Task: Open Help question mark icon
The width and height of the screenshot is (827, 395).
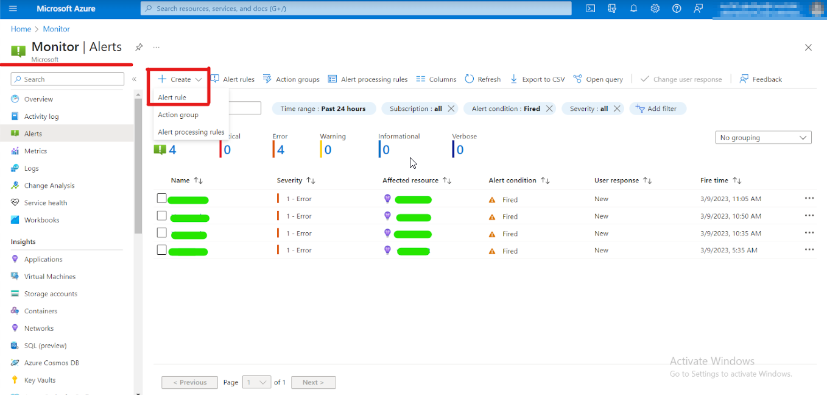Action: point(677,9)
